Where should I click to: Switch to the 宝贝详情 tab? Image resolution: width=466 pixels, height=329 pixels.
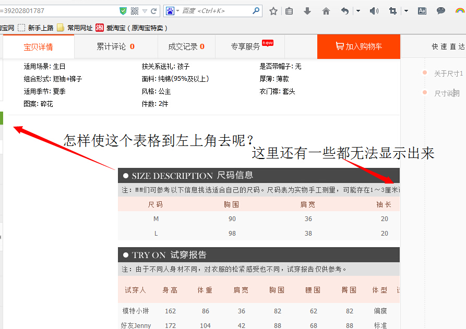(38, 47)
